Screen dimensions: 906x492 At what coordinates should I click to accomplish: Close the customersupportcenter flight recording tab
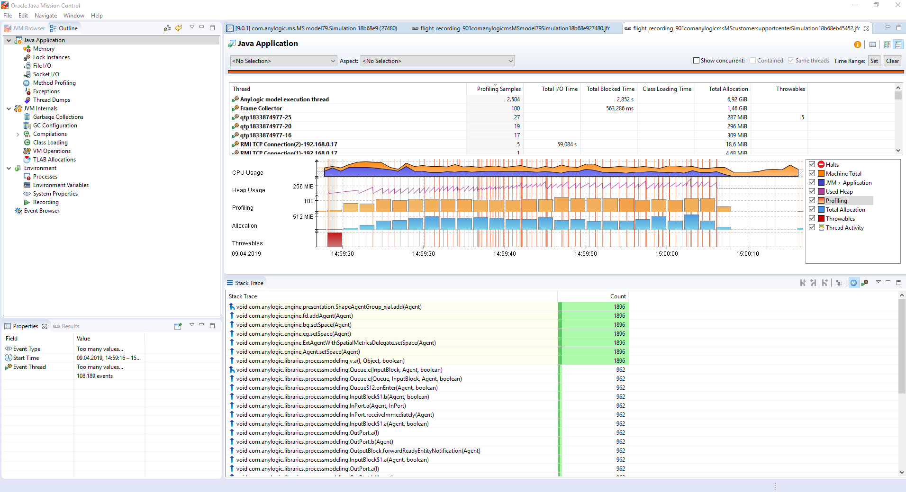(866, 28)
